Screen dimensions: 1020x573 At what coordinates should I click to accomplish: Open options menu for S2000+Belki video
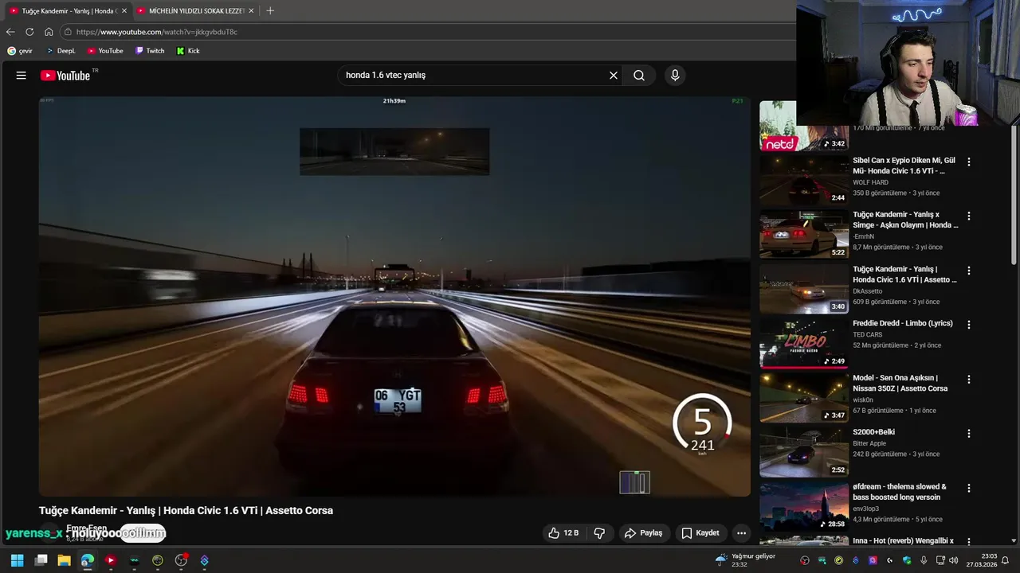pos(969,434)
